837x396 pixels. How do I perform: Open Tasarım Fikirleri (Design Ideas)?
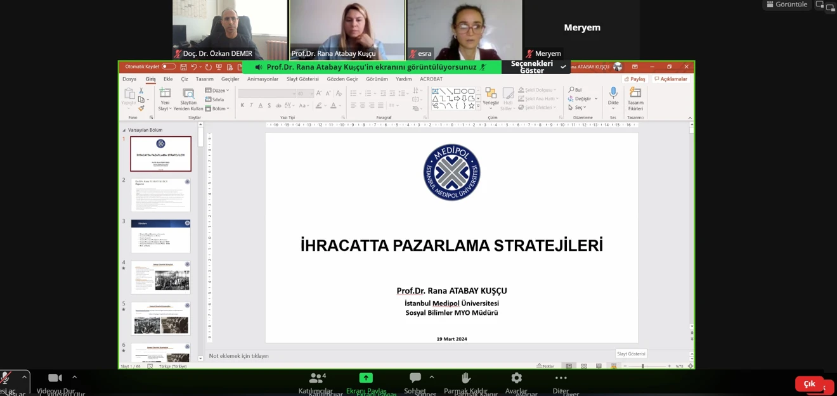tap(635, 96)
